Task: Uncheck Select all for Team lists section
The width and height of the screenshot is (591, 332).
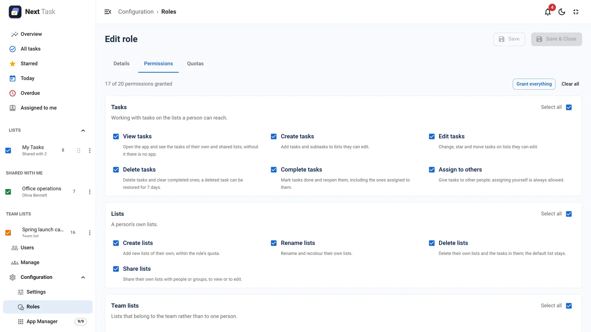Action: [x=569, y=306]
